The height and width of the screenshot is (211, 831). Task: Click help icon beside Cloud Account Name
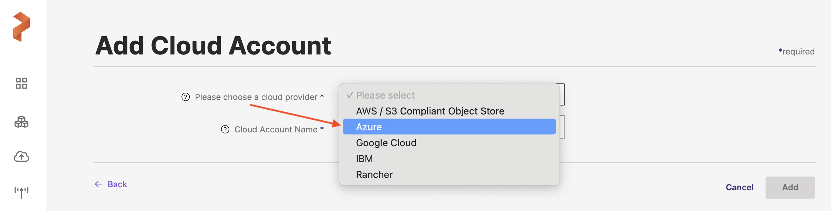coord(225,129)
